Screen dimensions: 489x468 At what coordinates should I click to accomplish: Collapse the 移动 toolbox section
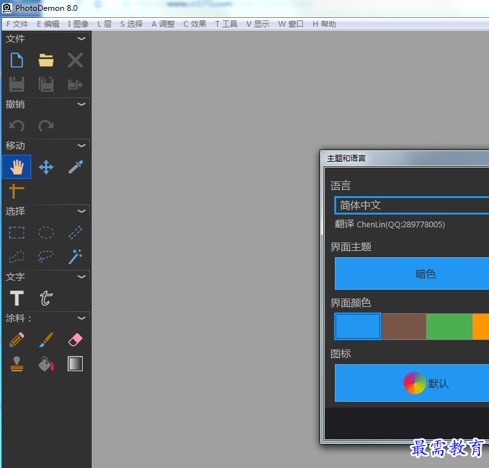[81, 146]
